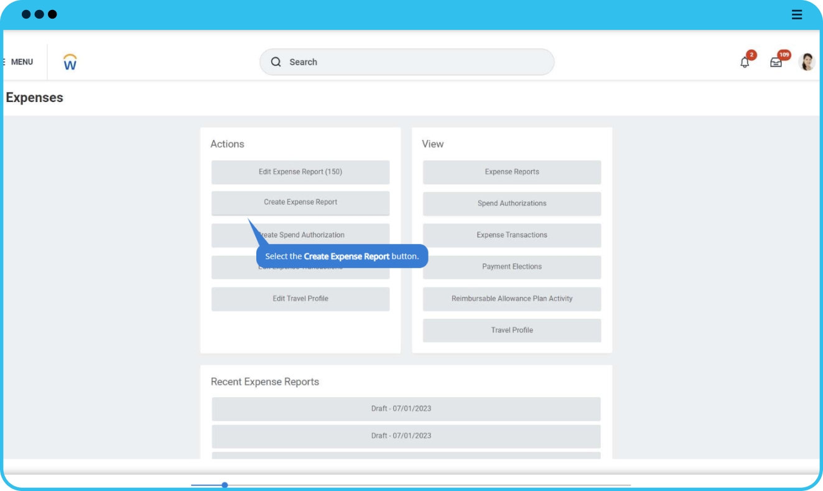Open the notifications bell icon
Viewport: 823px width, 491px height.
(745, 62)
